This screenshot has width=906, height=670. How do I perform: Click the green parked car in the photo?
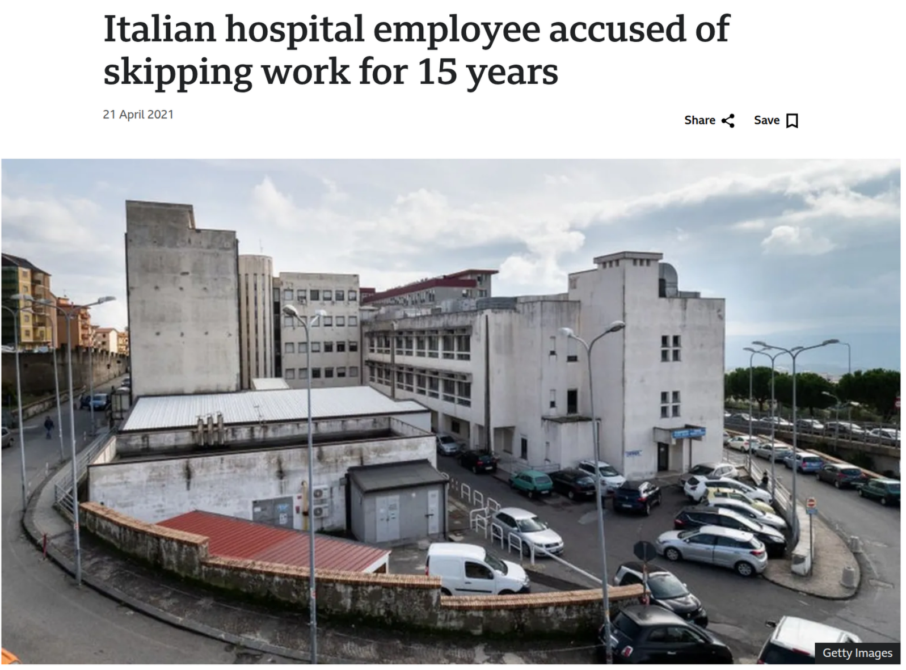coord(531,483)
